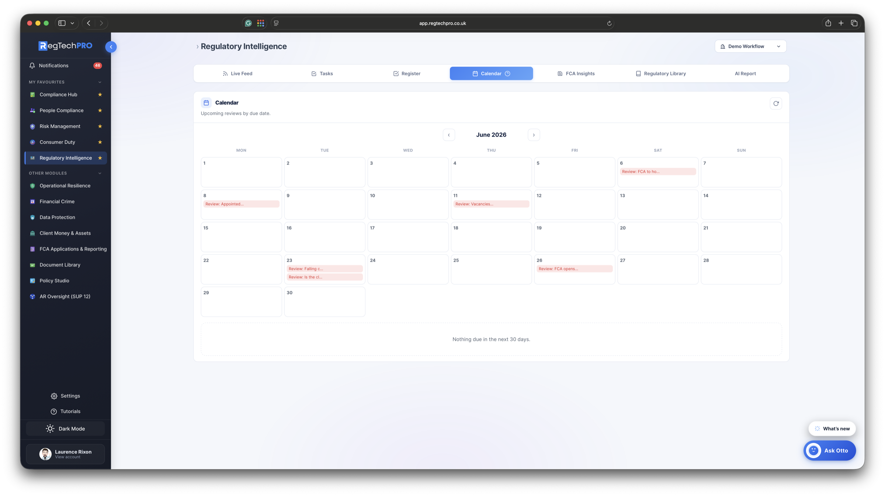Open 'Review: FCA opens...' event on 26th
Screen dimensions: 885x496
click(575, 269)
